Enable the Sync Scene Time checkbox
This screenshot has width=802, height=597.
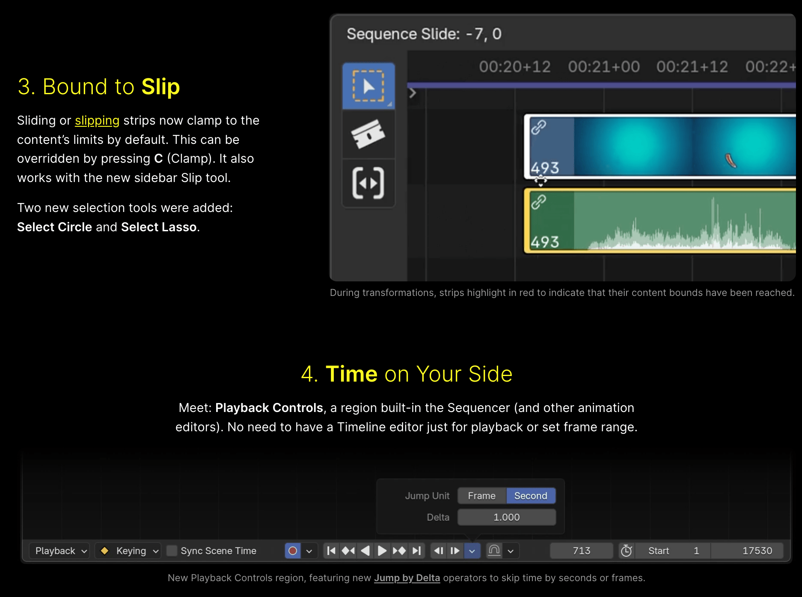coord(172,551)
